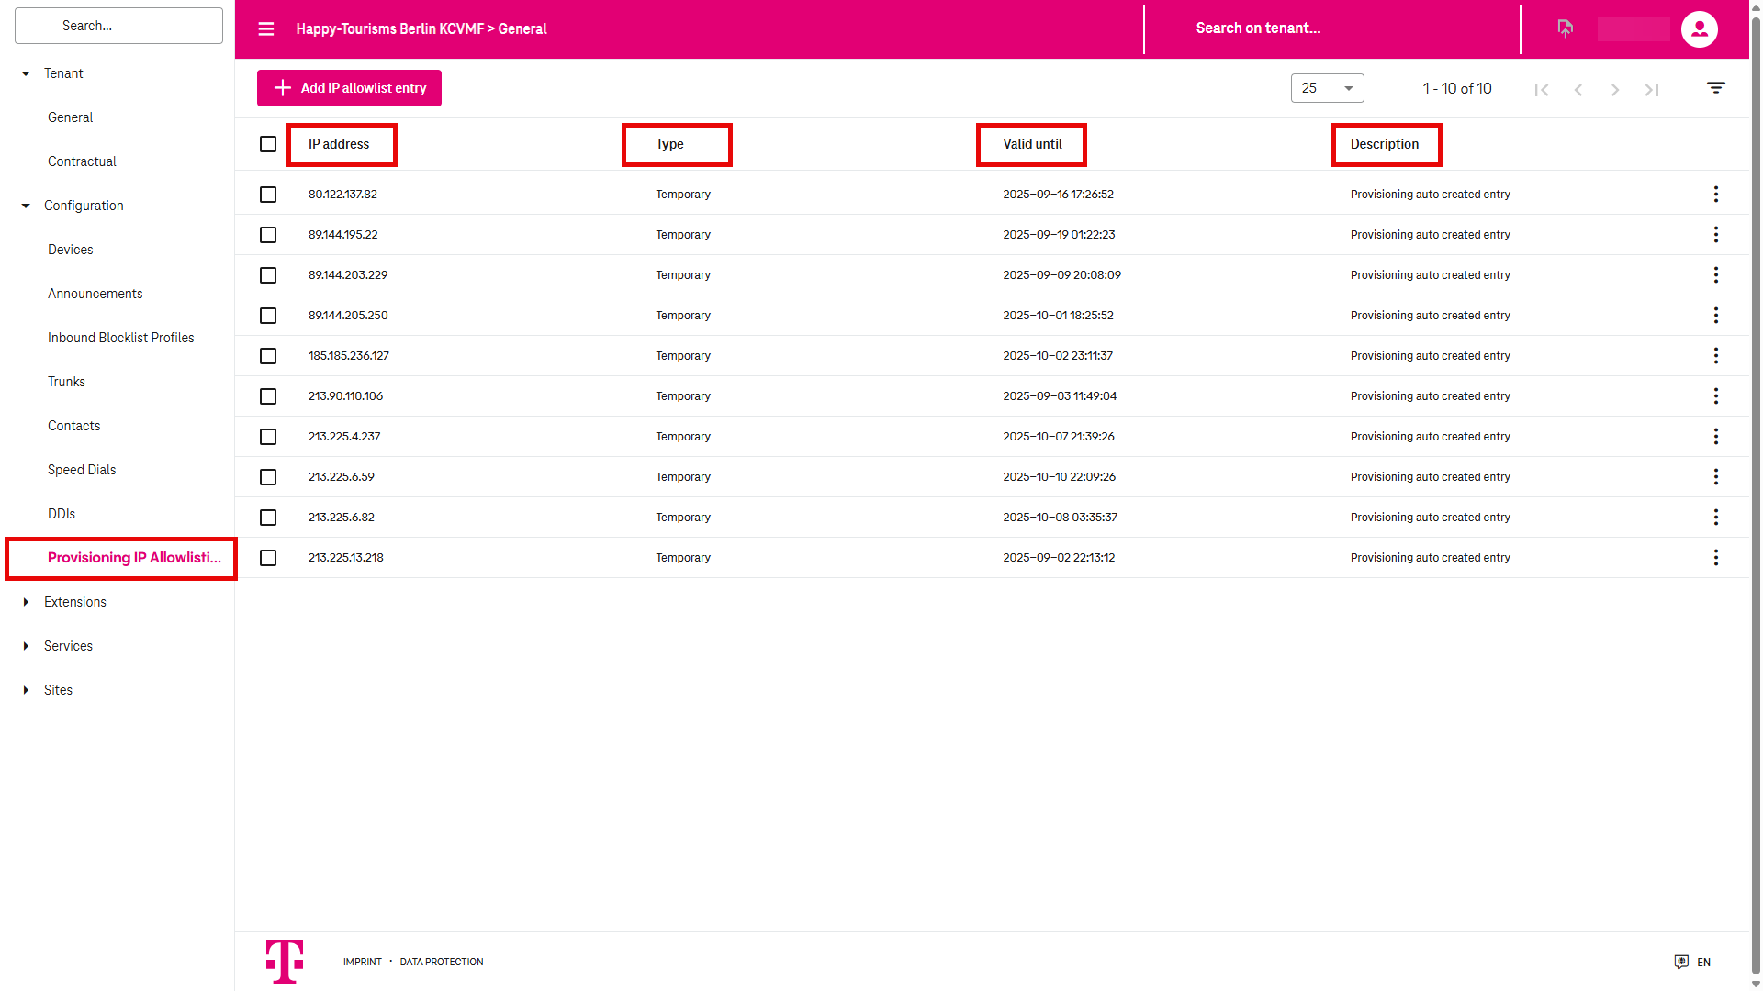
Task: Check the row for 89.144.195.22
Action: pos(268,235)
